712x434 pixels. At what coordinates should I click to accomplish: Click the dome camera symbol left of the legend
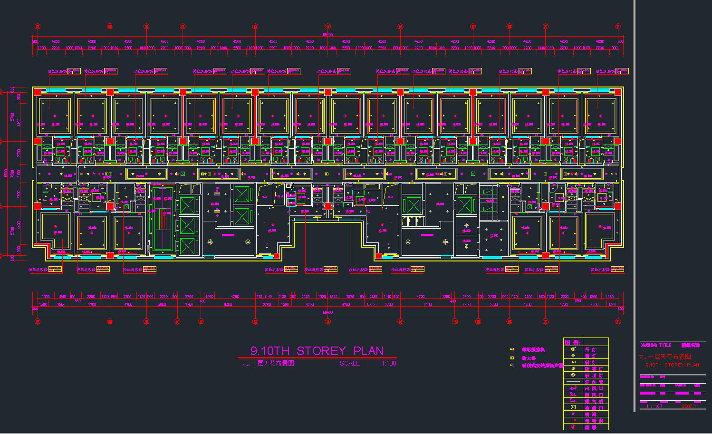pyautogui.click(x=512, y=349)
